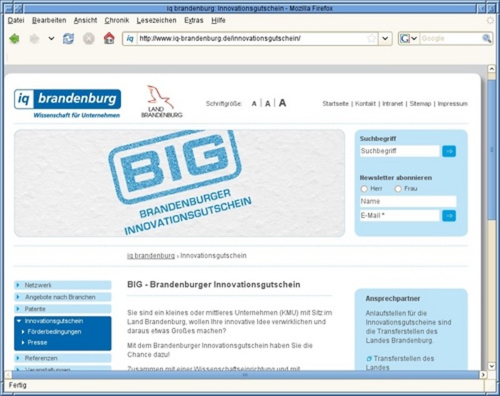Click the Ansprechpartner sidebar heading
This screenshot has height=396, width=500.
(392, 299)
